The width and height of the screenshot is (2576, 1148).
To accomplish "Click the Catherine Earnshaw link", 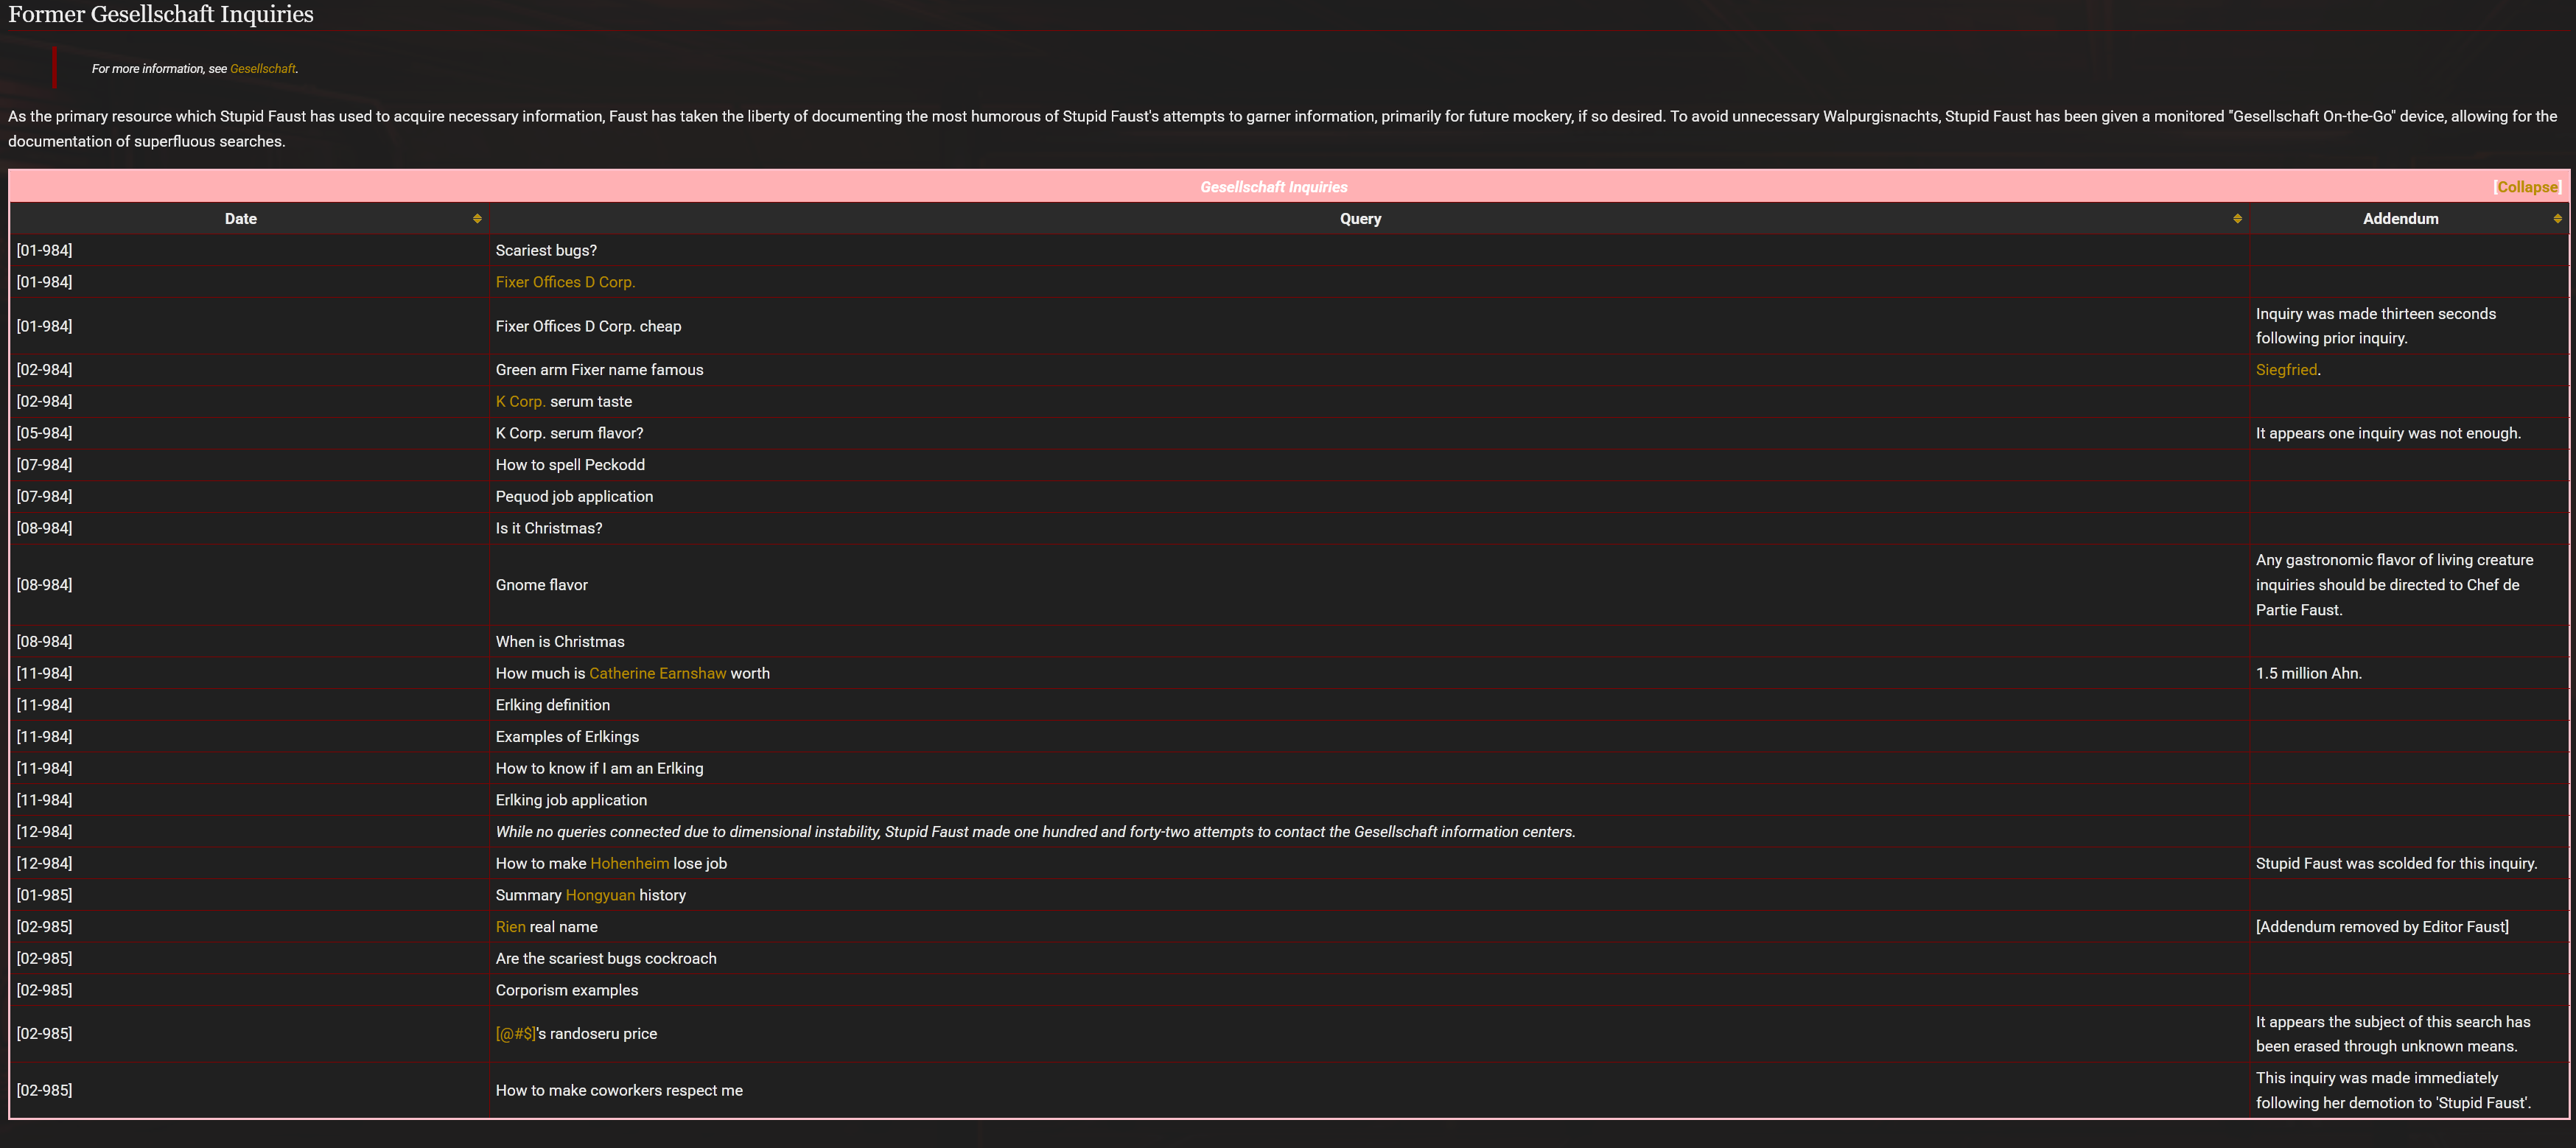I will coord(657,673).
